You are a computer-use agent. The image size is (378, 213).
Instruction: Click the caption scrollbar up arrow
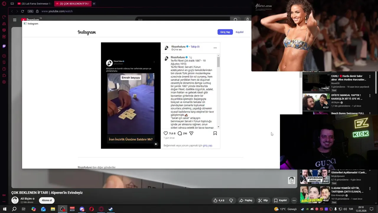(219, 55)
